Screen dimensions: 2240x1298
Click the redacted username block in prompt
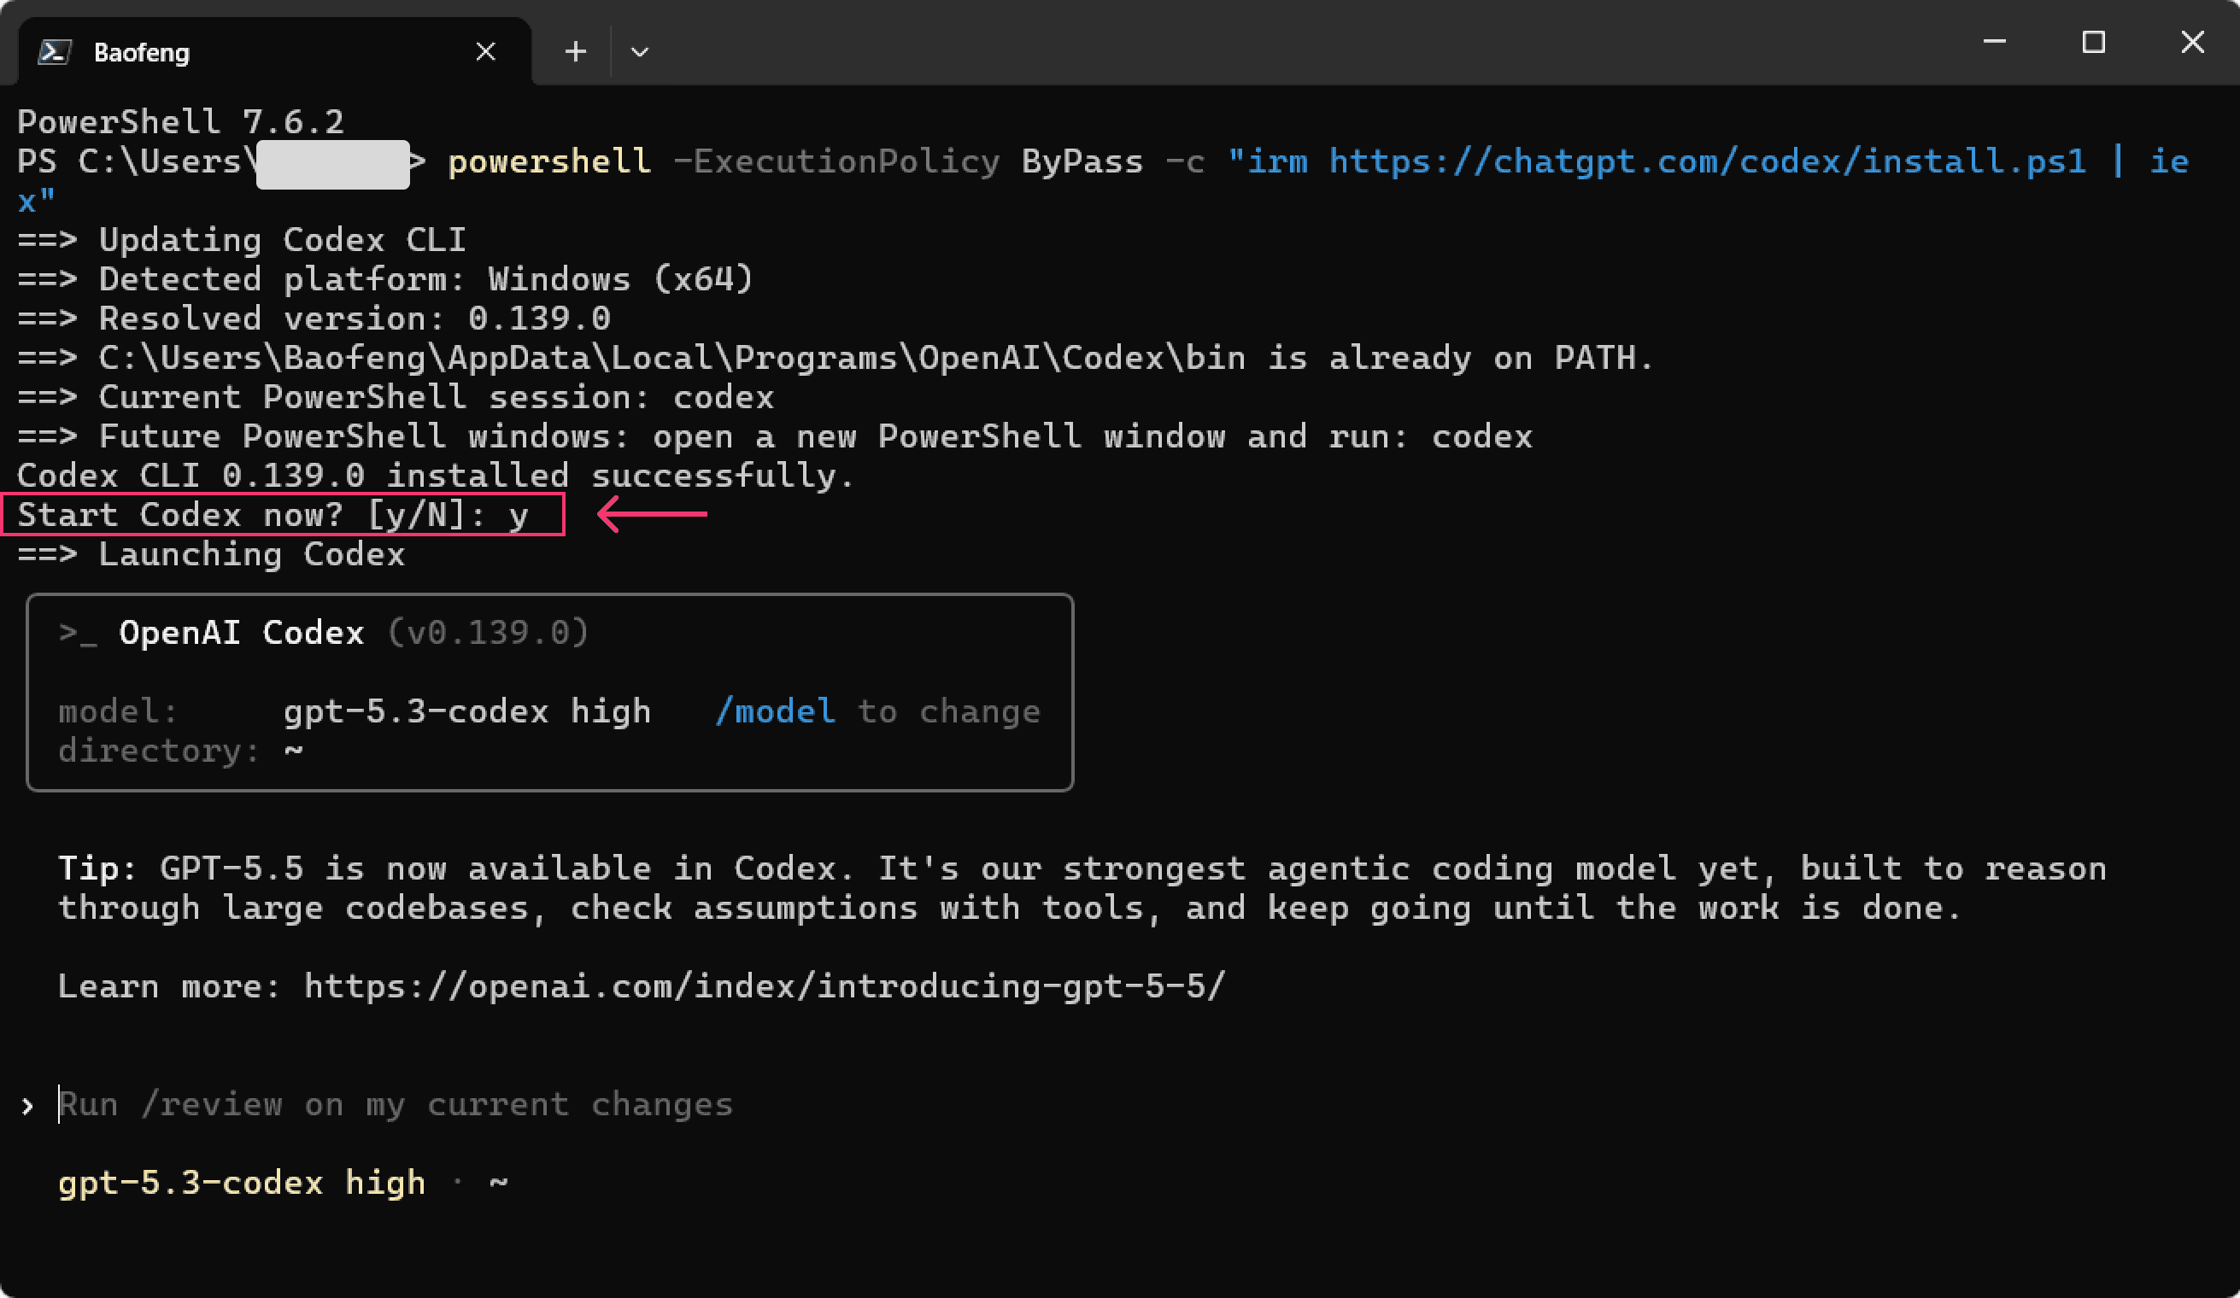(x=332, y=163)
